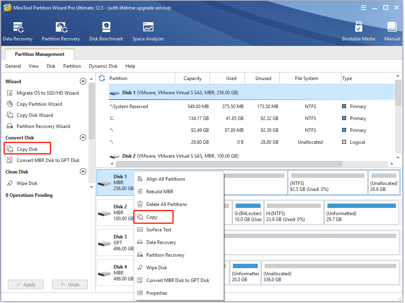Select the 29.7 GB Unformatted block on Disk 2

[361, 212]
